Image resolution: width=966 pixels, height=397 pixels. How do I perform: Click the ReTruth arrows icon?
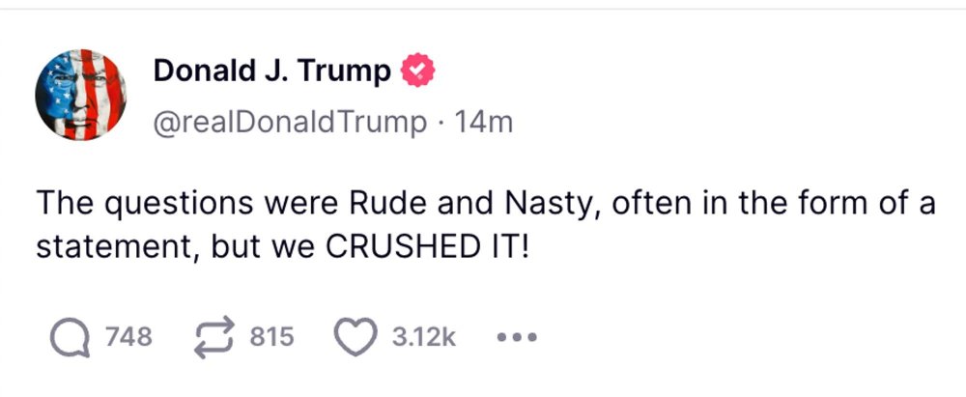[217, 337]
